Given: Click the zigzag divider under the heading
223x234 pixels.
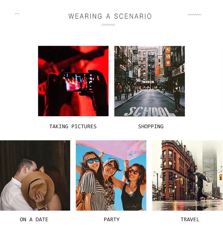Looking at the screenshot, I should tap(108, 25).
